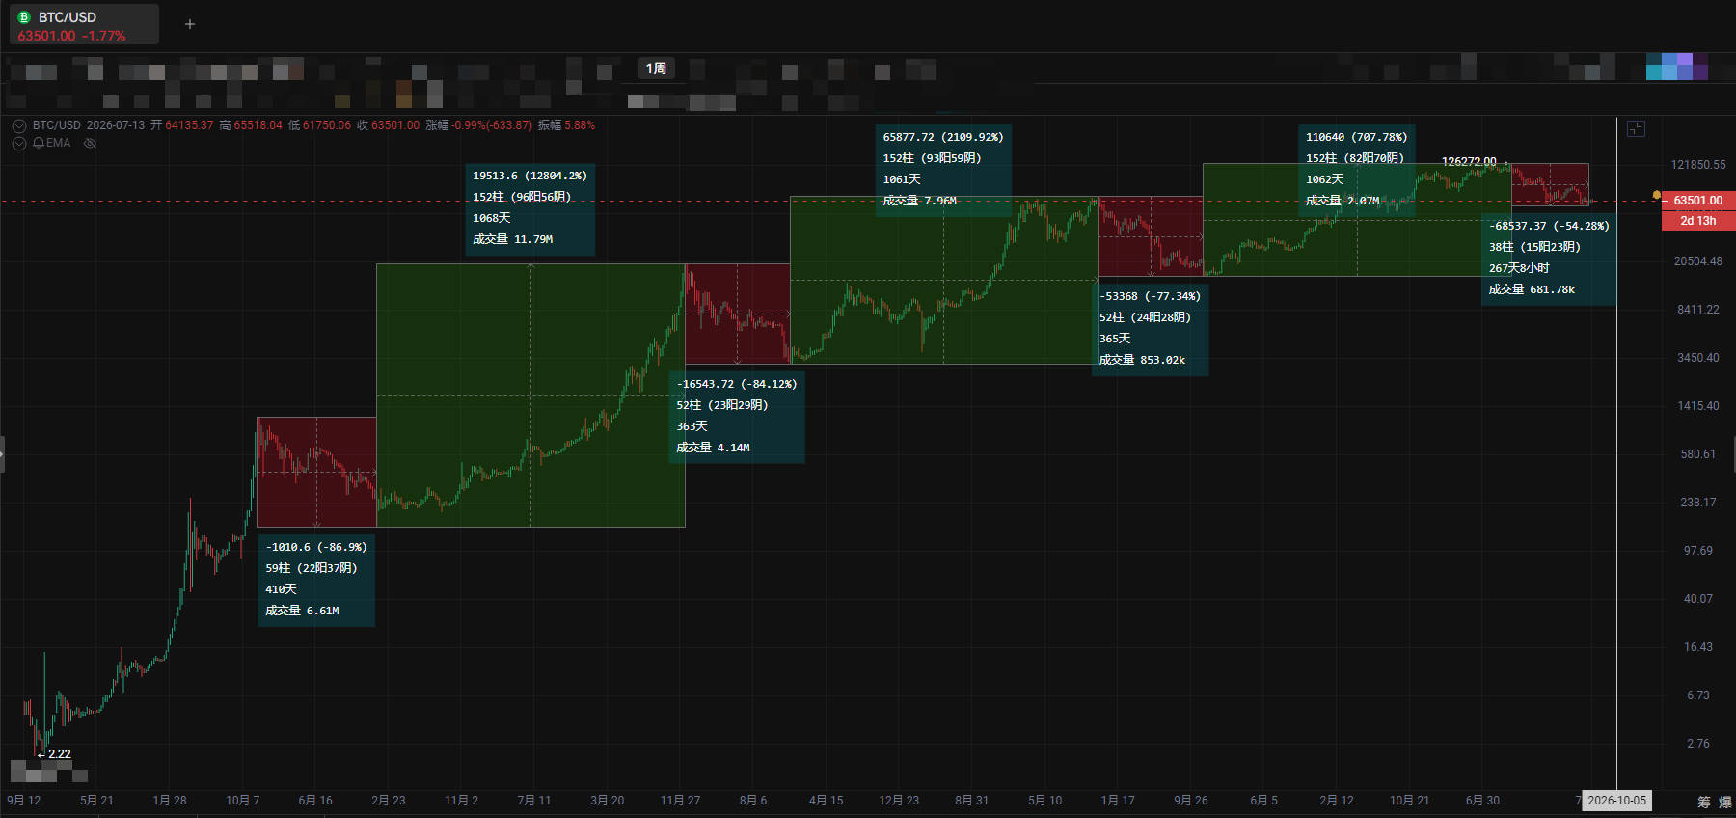The width and height of the screenshot is (1736, 818).
Task: Collapse the BTC/USD legend row chevron
Action: [19, 125]
